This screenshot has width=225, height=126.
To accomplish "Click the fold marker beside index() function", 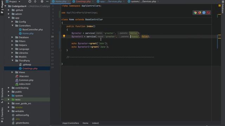I will (x=60, y=26).
